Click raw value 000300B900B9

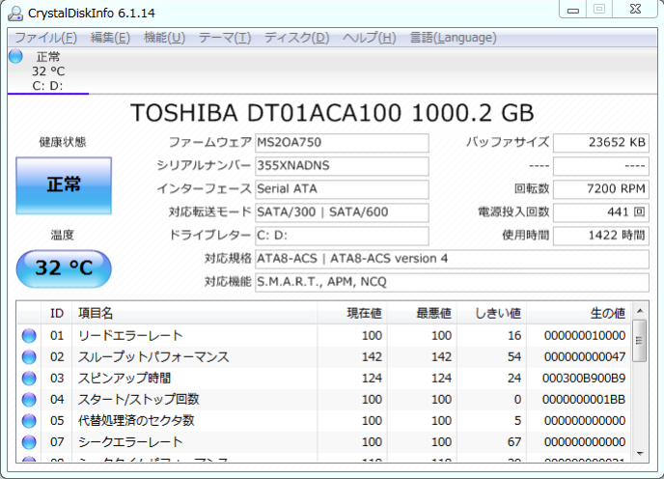point(584,379)
